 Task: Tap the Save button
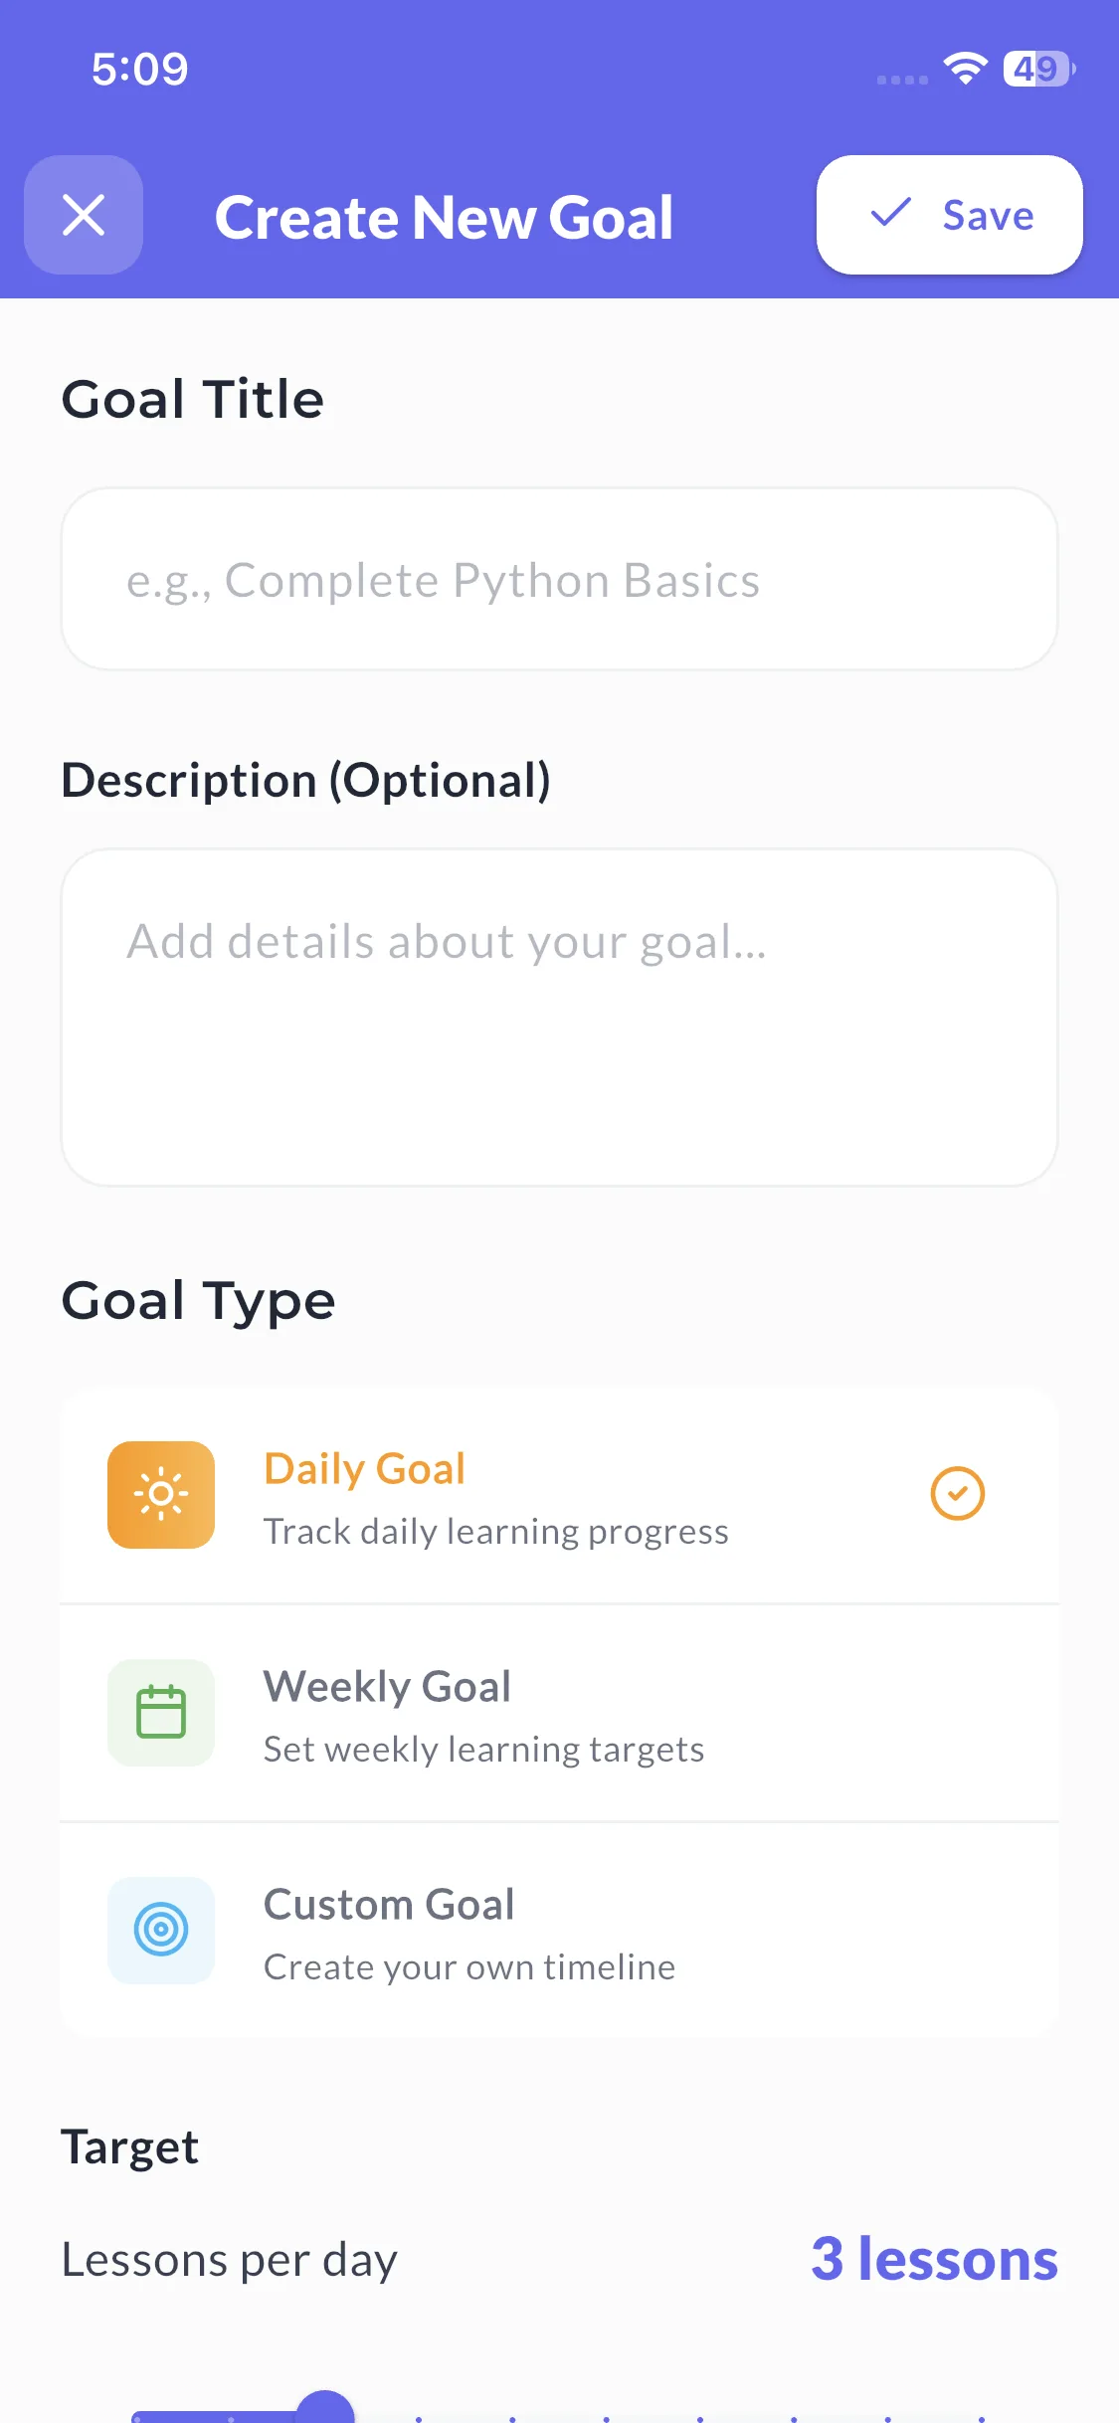949,215
